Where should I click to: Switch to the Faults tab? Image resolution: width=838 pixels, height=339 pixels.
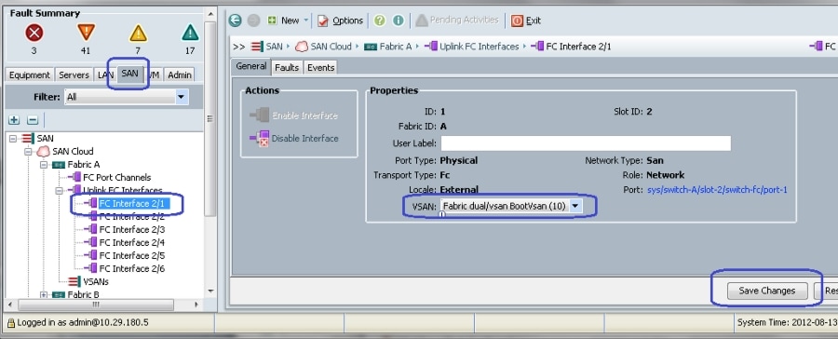[x=287, y=67]
